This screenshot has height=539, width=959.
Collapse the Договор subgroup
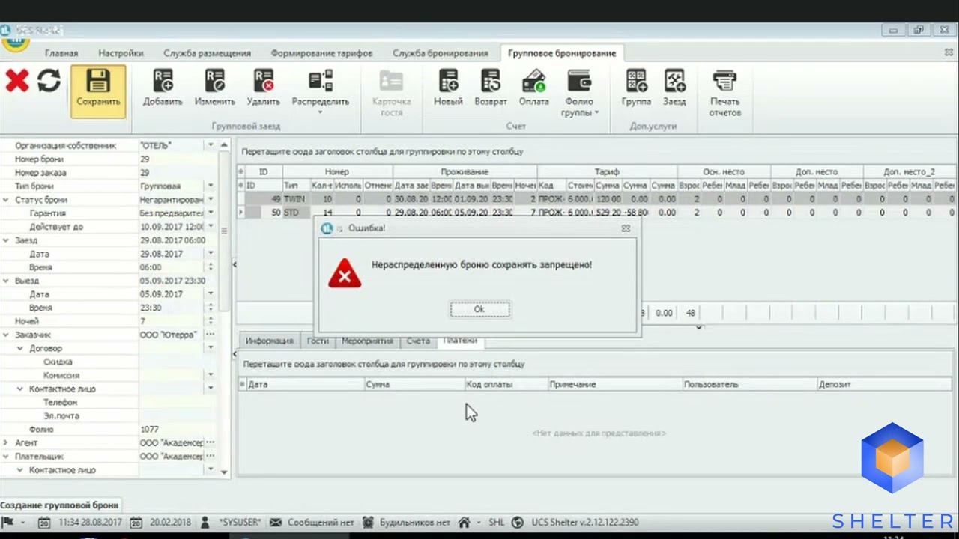click(21, 348)
